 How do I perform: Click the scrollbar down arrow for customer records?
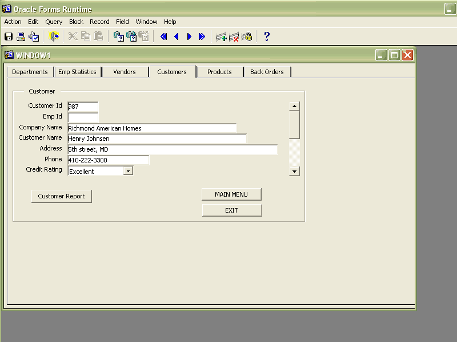294,171
